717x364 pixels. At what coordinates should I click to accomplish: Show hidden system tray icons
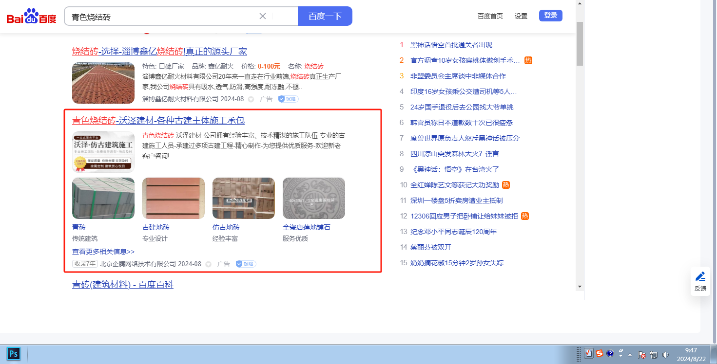coord(631,355)
